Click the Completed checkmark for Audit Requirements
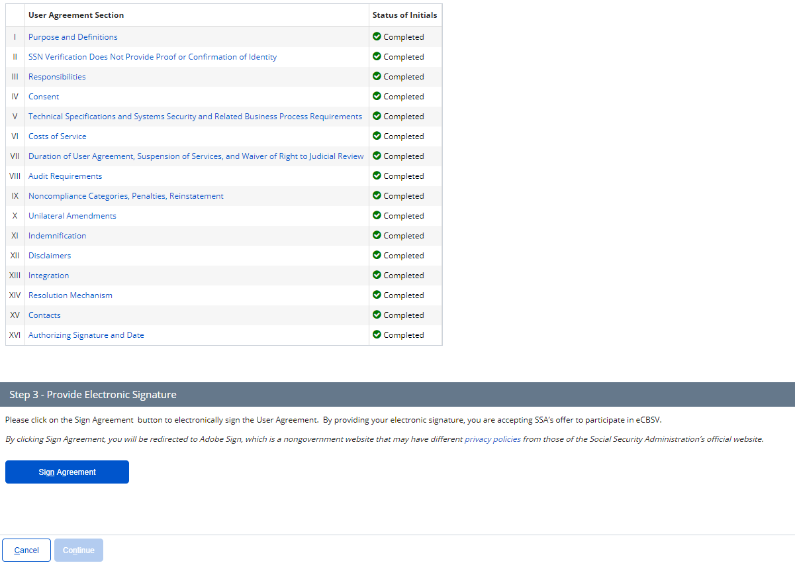795x571 pixels. (x=377, y=176)
